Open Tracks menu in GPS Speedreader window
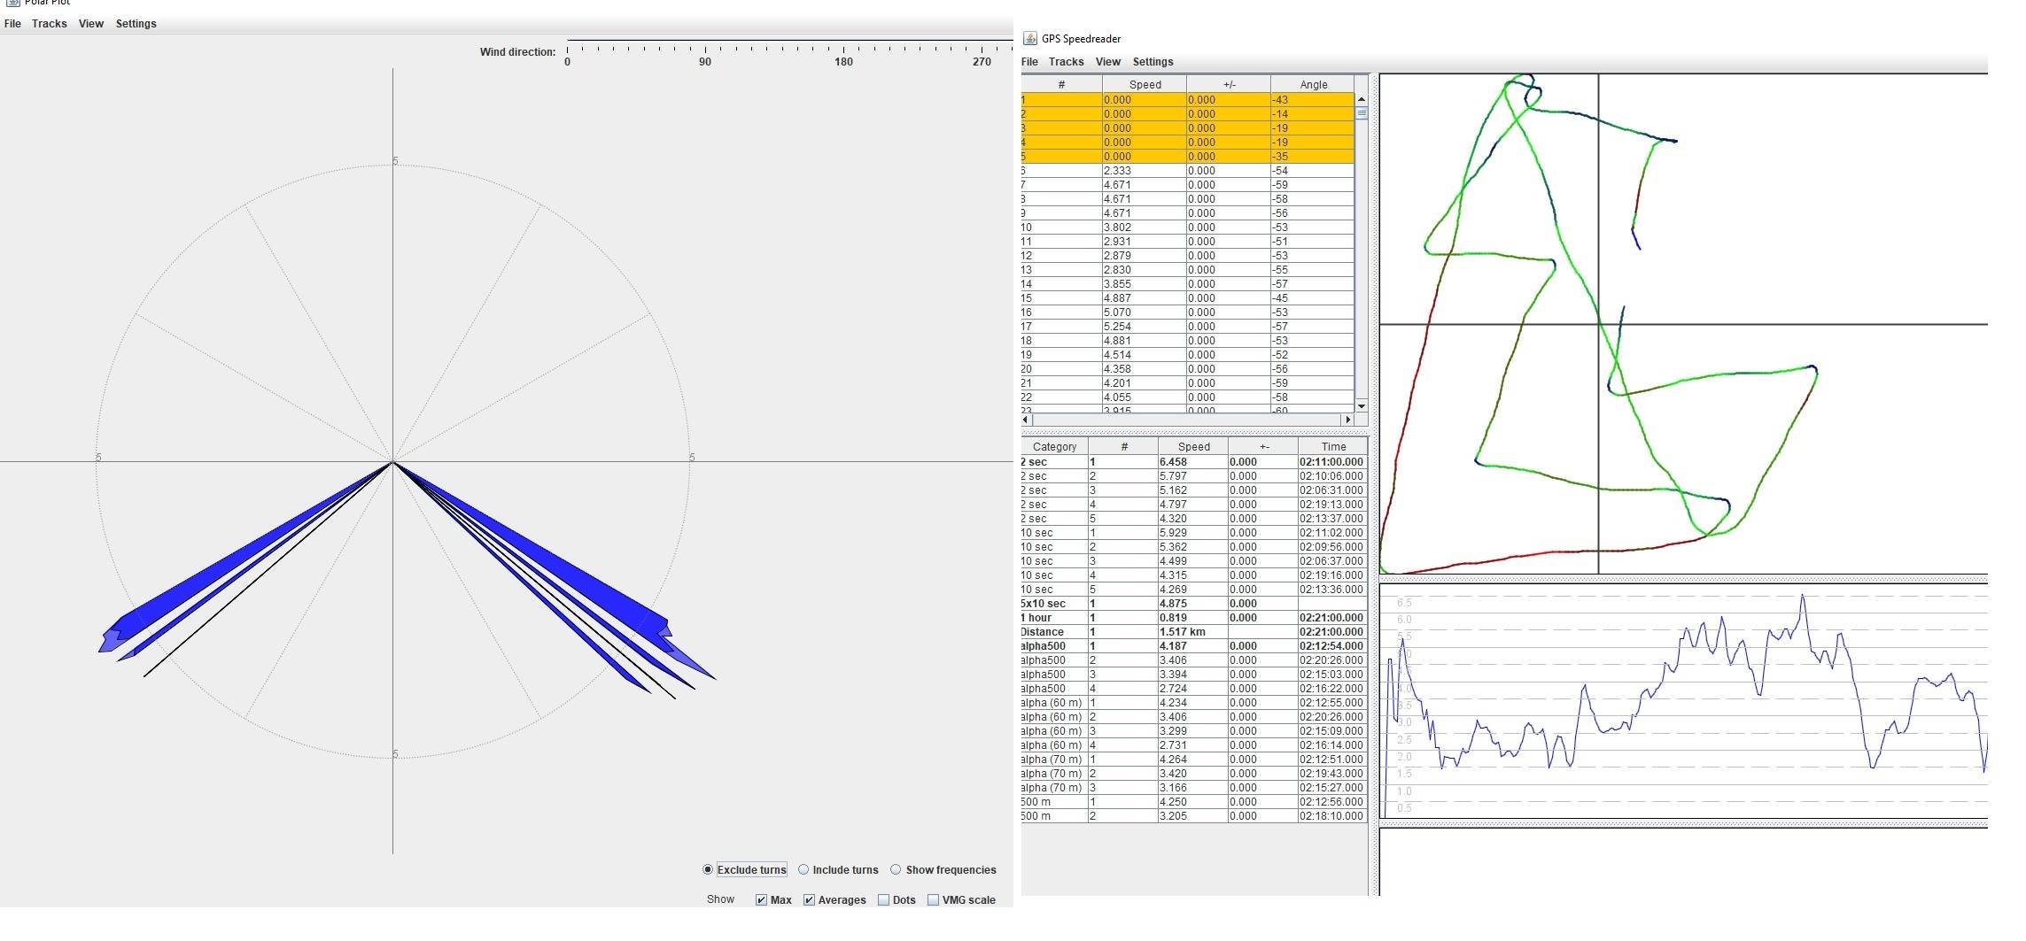Screen dimensions: 2026x941 tap(1066, 62)
